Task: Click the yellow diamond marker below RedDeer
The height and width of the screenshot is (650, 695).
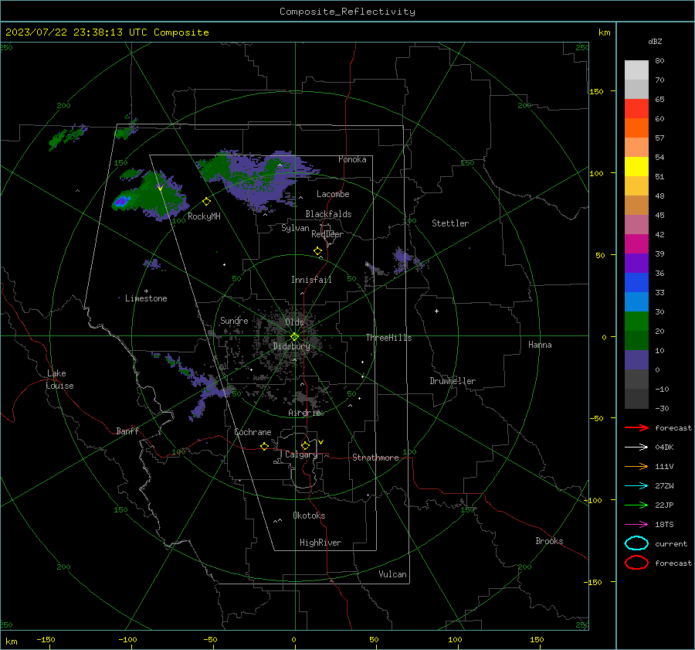Action: (317, 251)
